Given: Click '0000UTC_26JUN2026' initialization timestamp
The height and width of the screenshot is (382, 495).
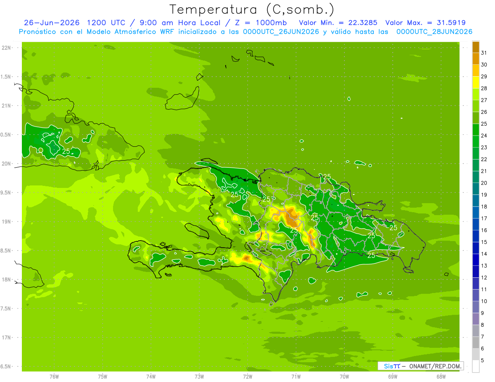Looking at the screenshot, I should [281, 32].
